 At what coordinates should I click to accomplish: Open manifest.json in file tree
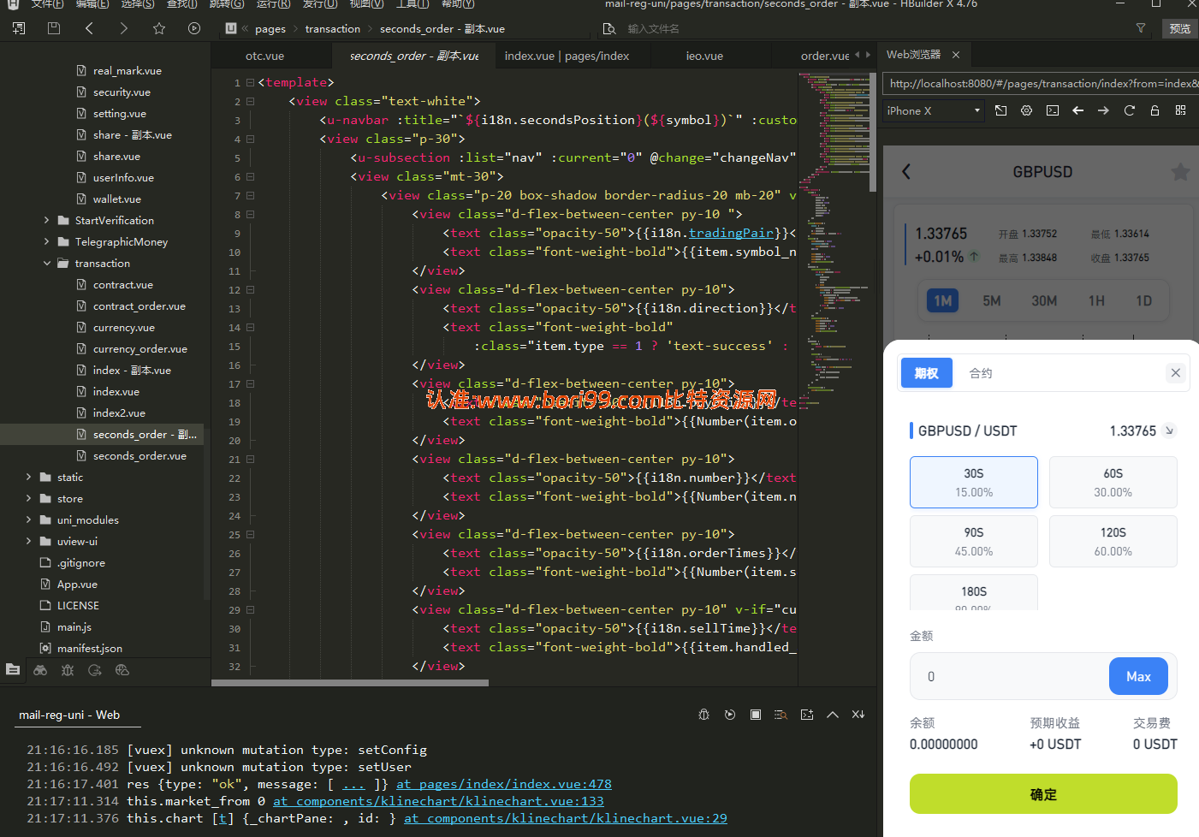(x=90, y=649)
